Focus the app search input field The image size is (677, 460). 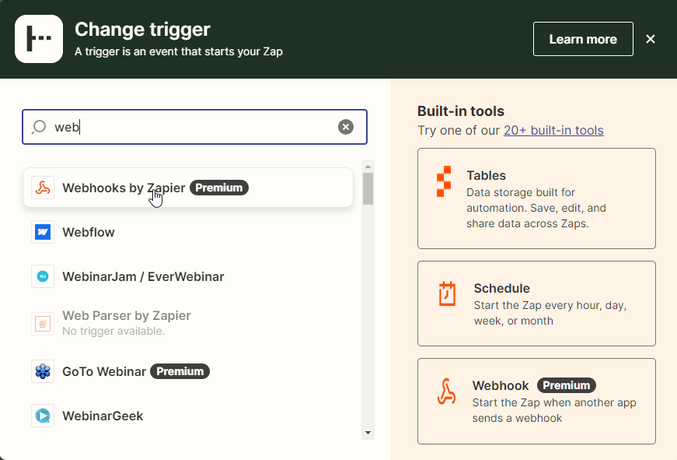194,127
